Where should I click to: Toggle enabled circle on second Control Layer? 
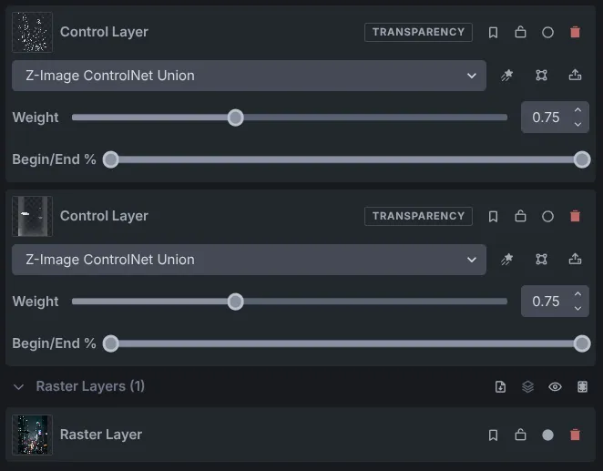[547, 217]
